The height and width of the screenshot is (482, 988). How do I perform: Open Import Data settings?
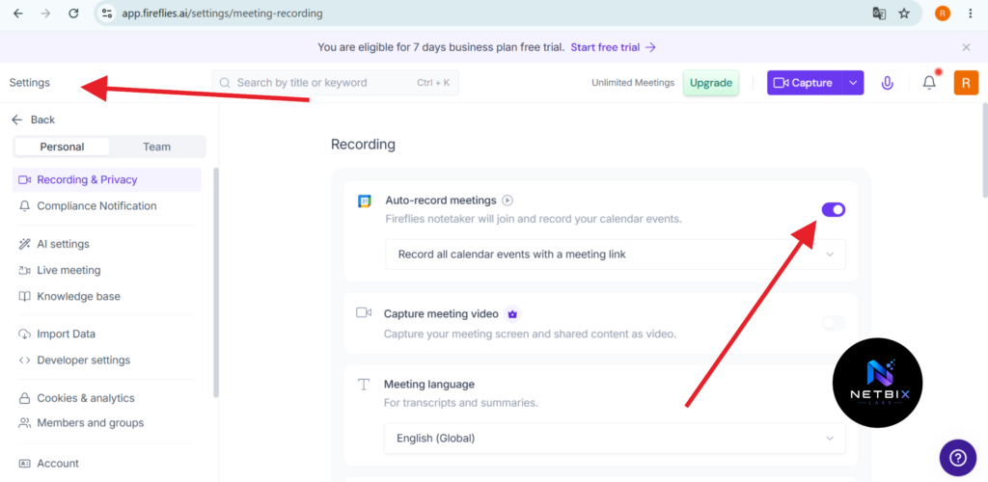click(x=107, y=335)
